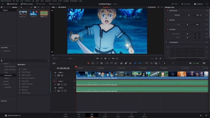Toggle Clip Equalizer enable switch
The image size is (210, 118).
167,42
